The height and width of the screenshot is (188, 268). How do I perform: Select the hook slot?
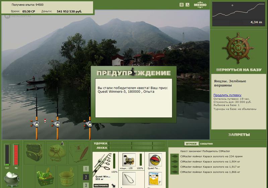(129, 179)
